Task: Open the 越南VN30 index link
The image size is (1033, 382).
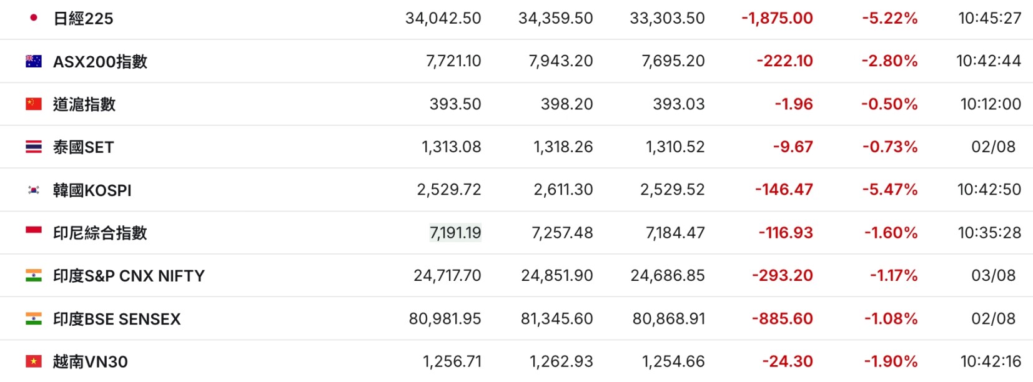Action: pos(90,362)
